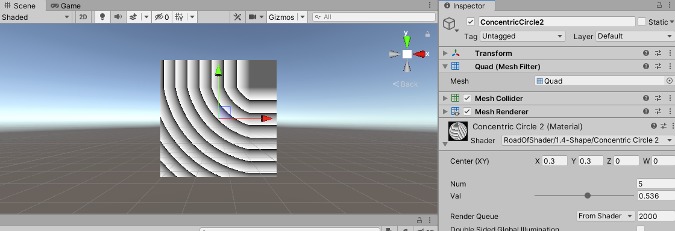675x231 pixels.
Task: Click the Quad mesh field
Action: (x=600, y=81)
